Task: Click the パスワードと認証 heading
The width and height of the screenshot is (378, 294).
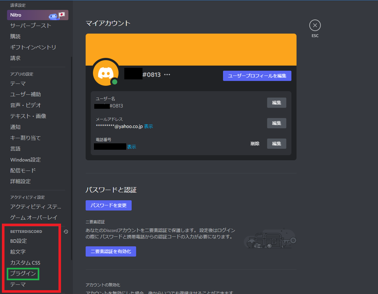Action: click(111, 190)
